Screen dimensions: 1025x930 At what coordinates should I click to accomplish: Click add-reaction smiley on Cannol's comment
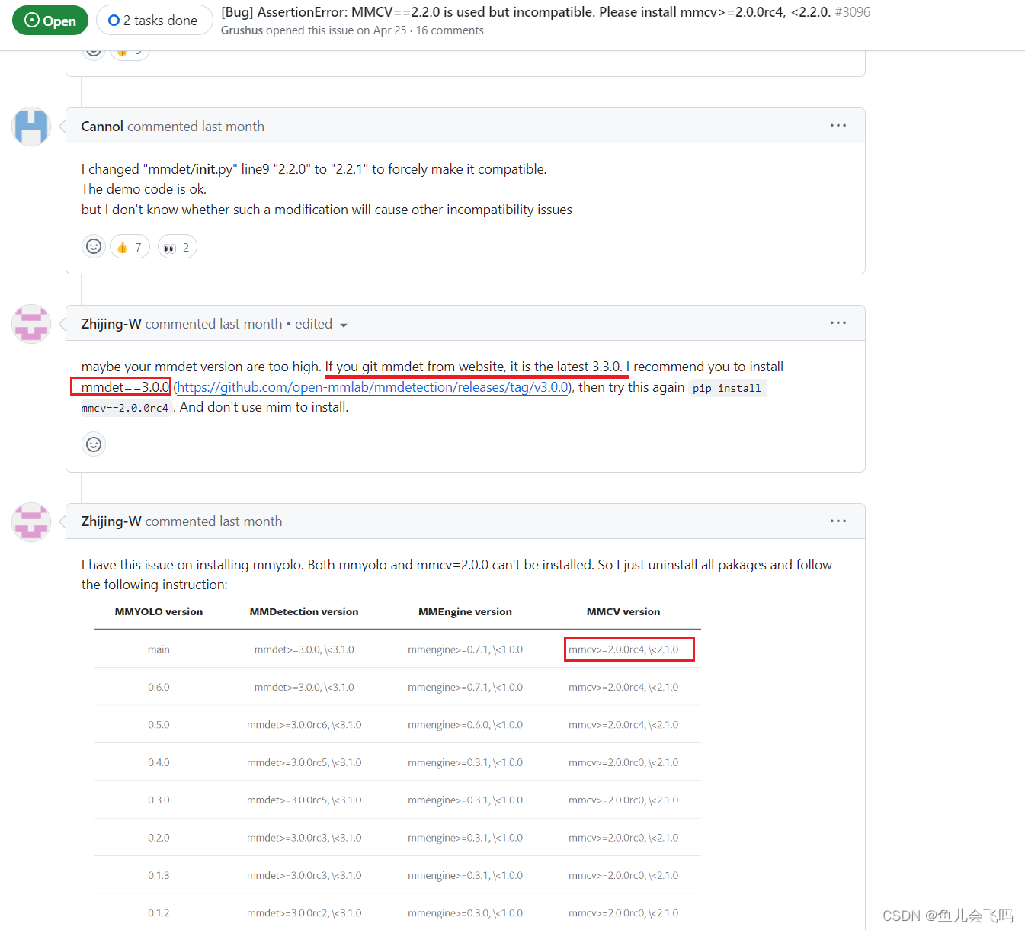click(x=93, y=246)
